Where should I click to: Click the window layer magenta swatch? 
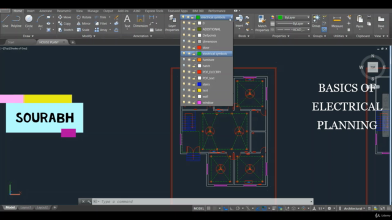coord(199,103)
